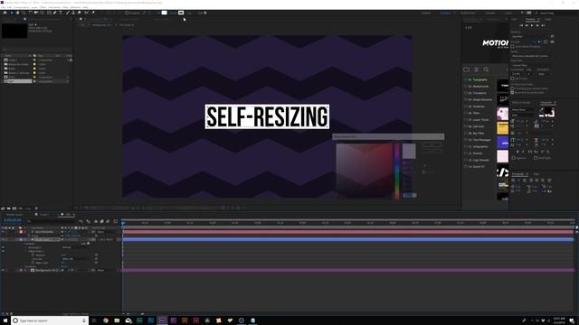Collapse the Rectangle 1 group

click(x=25, y=247)
